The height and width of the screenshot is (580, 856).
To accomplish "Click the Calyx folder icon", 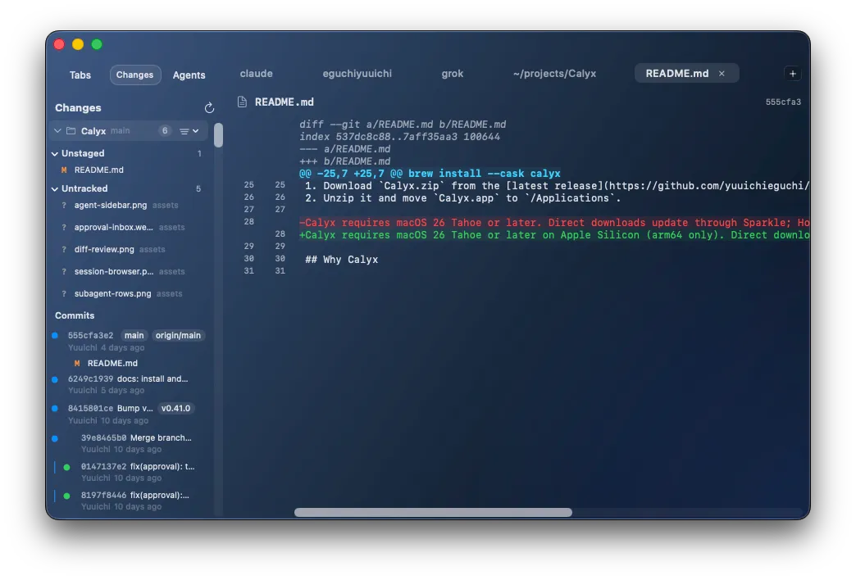I will (x=71, y=131).
